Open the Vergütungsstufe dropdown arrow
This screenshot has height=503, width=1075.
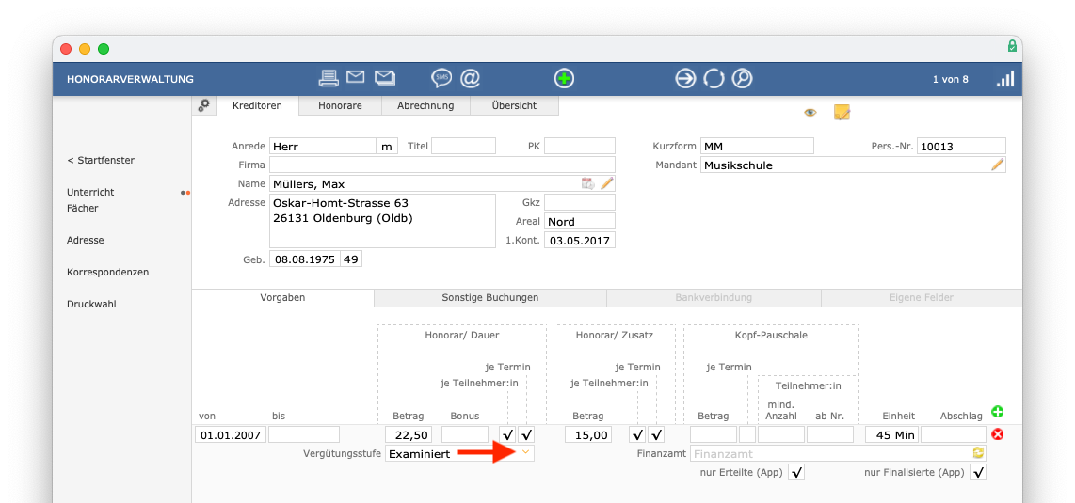(526, 452)
